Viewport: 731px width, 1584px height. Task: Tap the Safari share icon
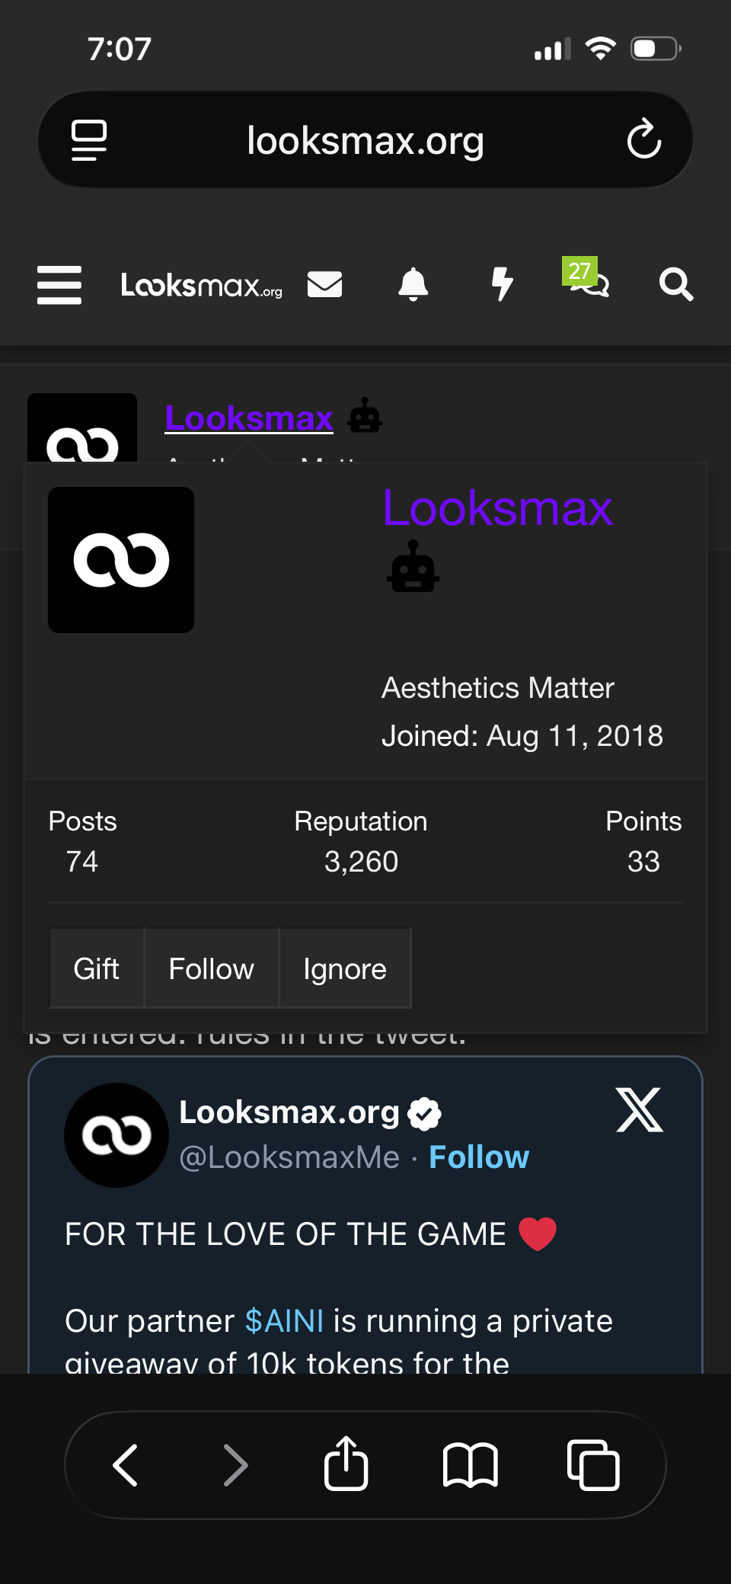coord(346,1464)
